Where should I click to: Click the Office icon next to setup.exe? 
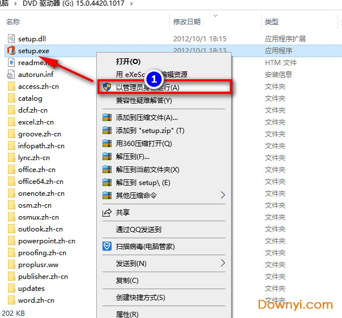(11, 51)
